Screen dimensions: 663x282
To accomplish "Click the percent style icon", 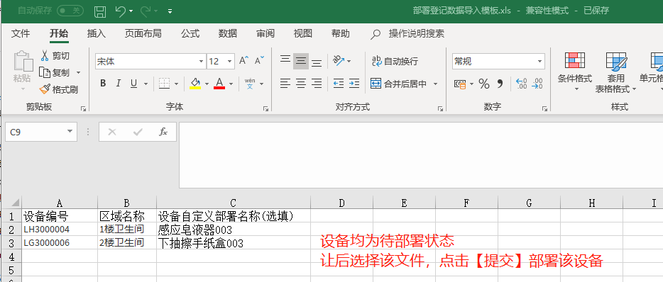I will pyautogui.click(x=483, y=84).
